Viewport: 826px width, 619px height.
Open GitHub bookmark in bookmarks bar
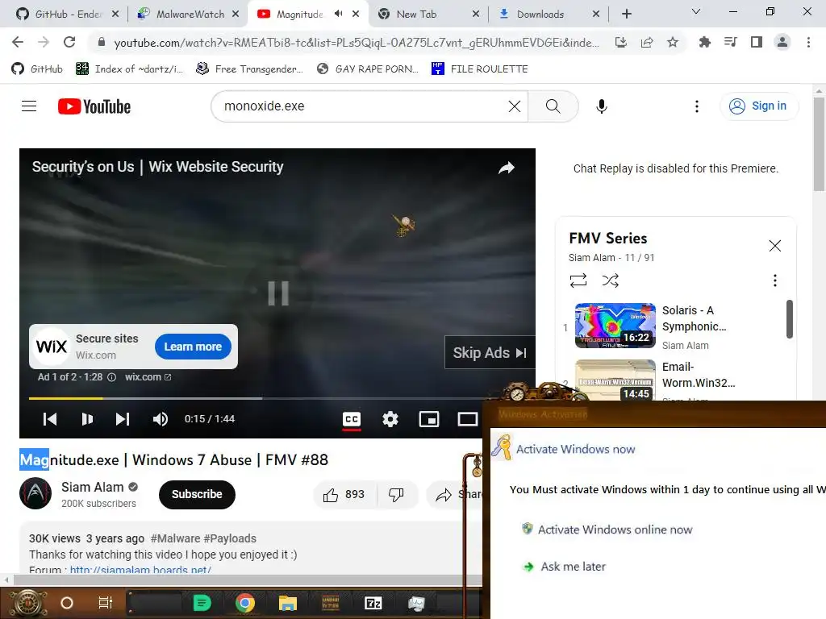[x=37, y=69]
